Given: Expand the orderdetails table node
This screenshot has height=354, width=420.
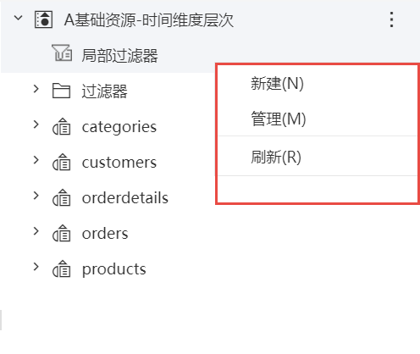Looking at the screenshot, I should [x=36, y=196].
